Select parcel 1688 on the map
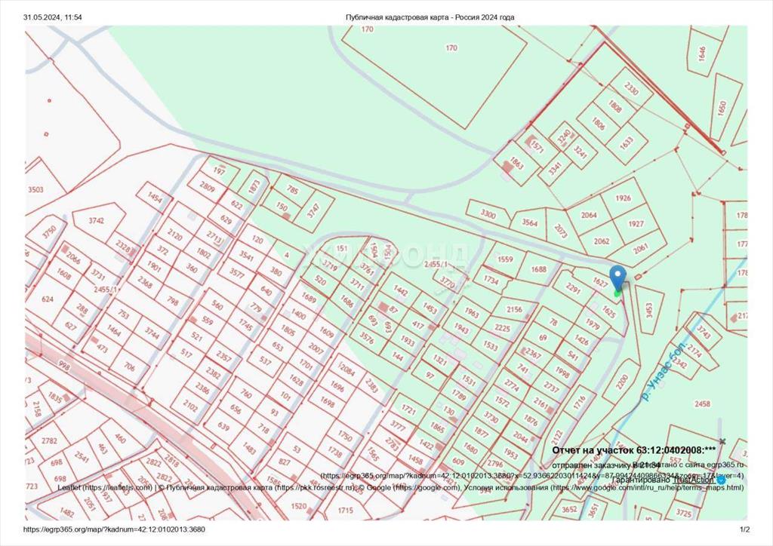 coord(538,268)
